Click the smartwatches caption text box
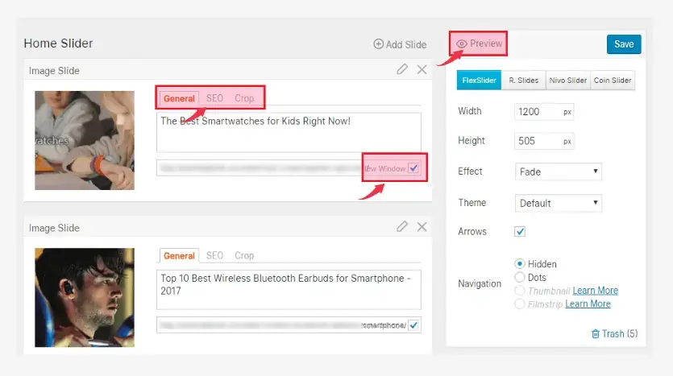The image size is (673, 376). click(289, 132)
